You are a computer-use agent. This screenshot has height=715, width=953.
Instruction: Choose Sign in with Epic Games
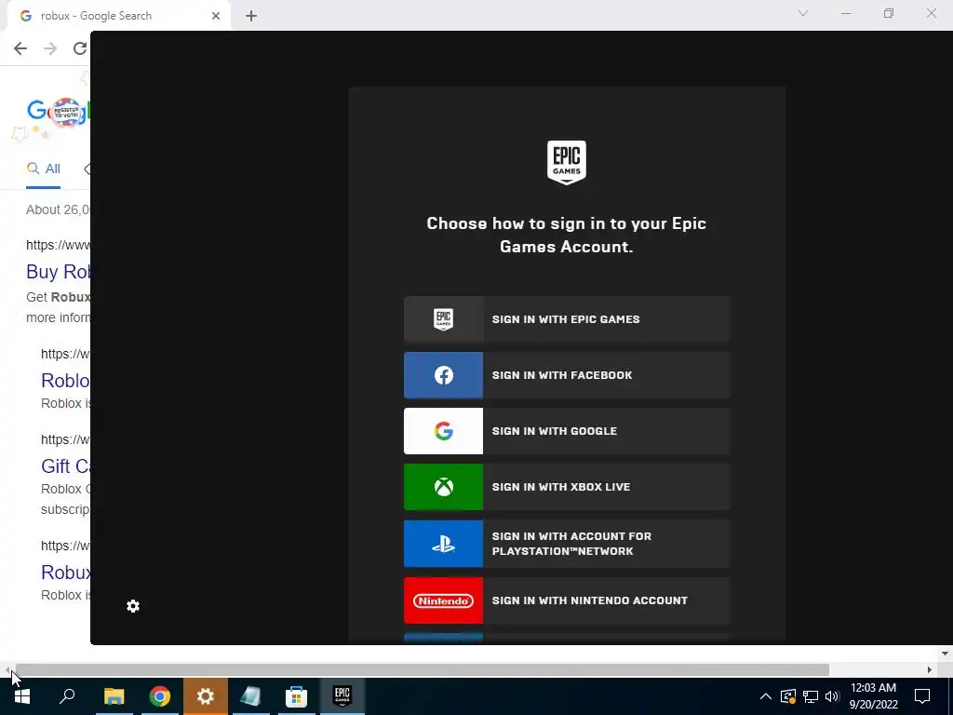(567, 319)
